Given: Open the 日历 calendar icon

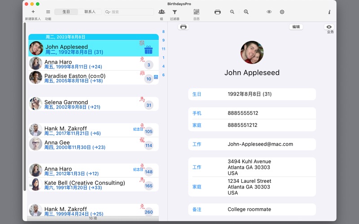Looking at the screenshot, I should [196, 12].
